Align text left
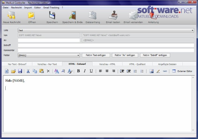 (x=100, y=71)
